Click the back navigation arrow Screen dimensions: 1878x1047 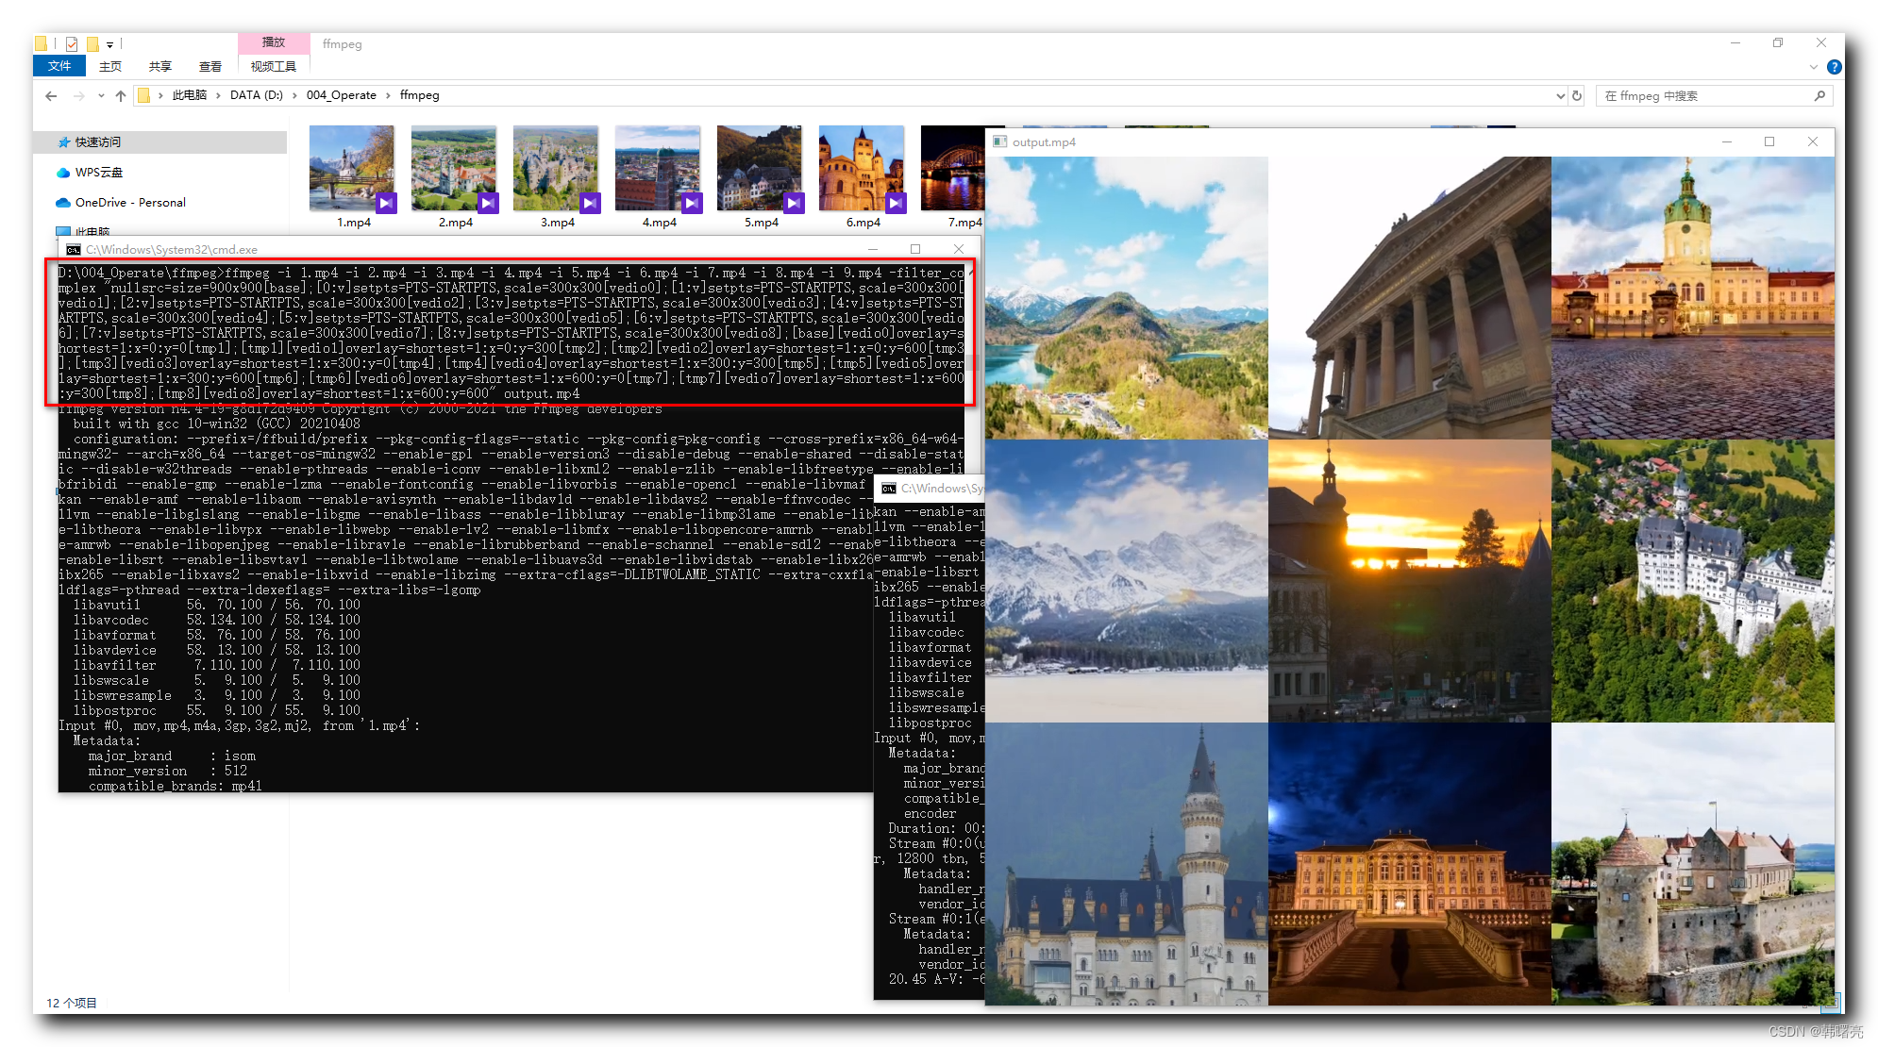pos(51,95)
